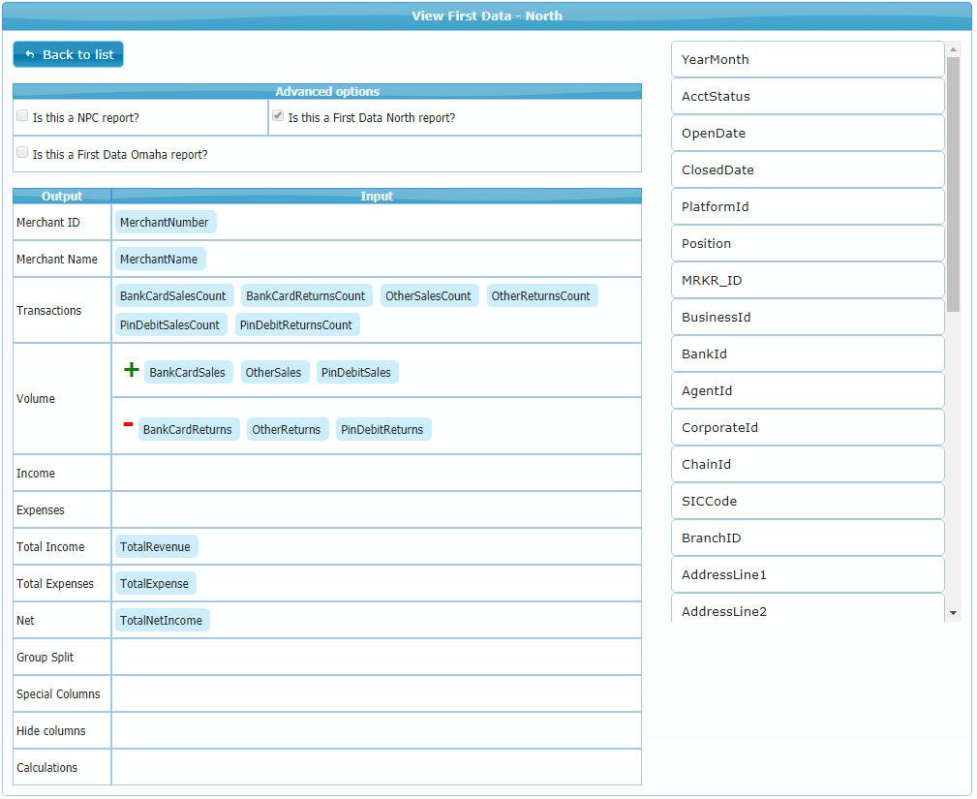Click the empty Income input cell

pyautogui.click(x=376, y=474)
